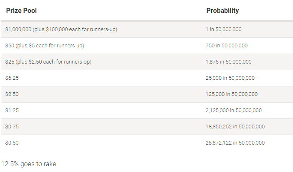Image resolution: width=293 pixels, height=172 pixels.
Task: Click the 125,000 in 50,000,000 cell
Action: click(232, 94)
